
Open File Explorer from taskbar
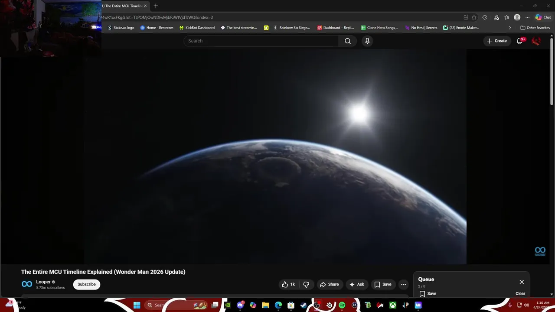[x=265, y=305]
